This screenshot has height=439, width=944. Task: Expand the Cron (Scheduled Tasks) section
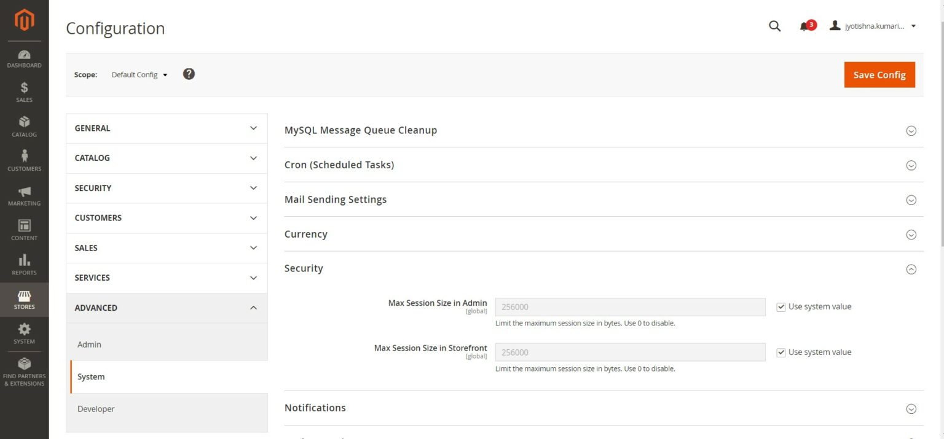pos(604,165)
